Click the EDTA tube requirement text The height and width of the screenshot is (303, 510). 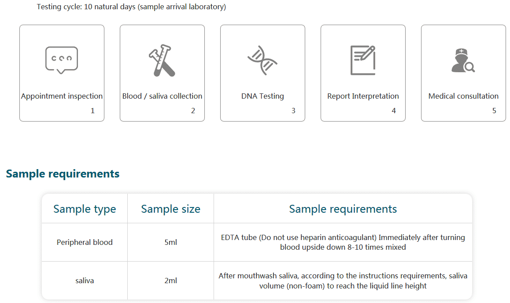pyautogui.click(x=343, y=242)
